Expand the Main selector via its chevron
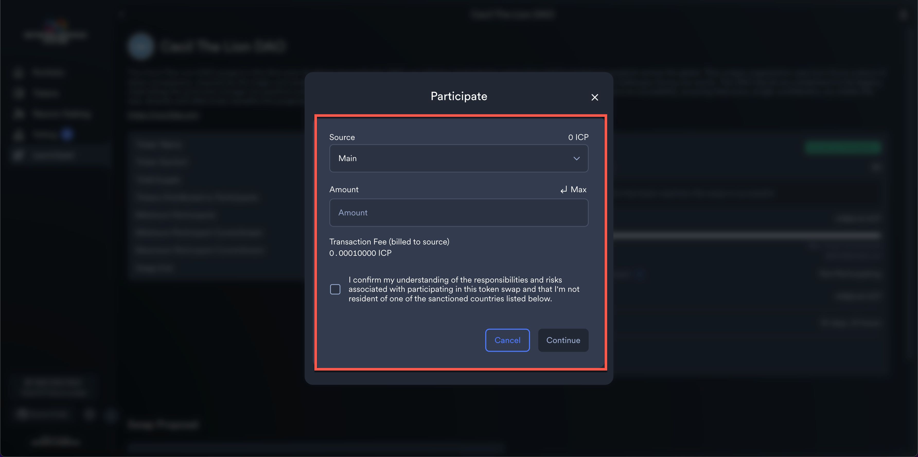The image size is (918, 457). [x=577, y=158]
